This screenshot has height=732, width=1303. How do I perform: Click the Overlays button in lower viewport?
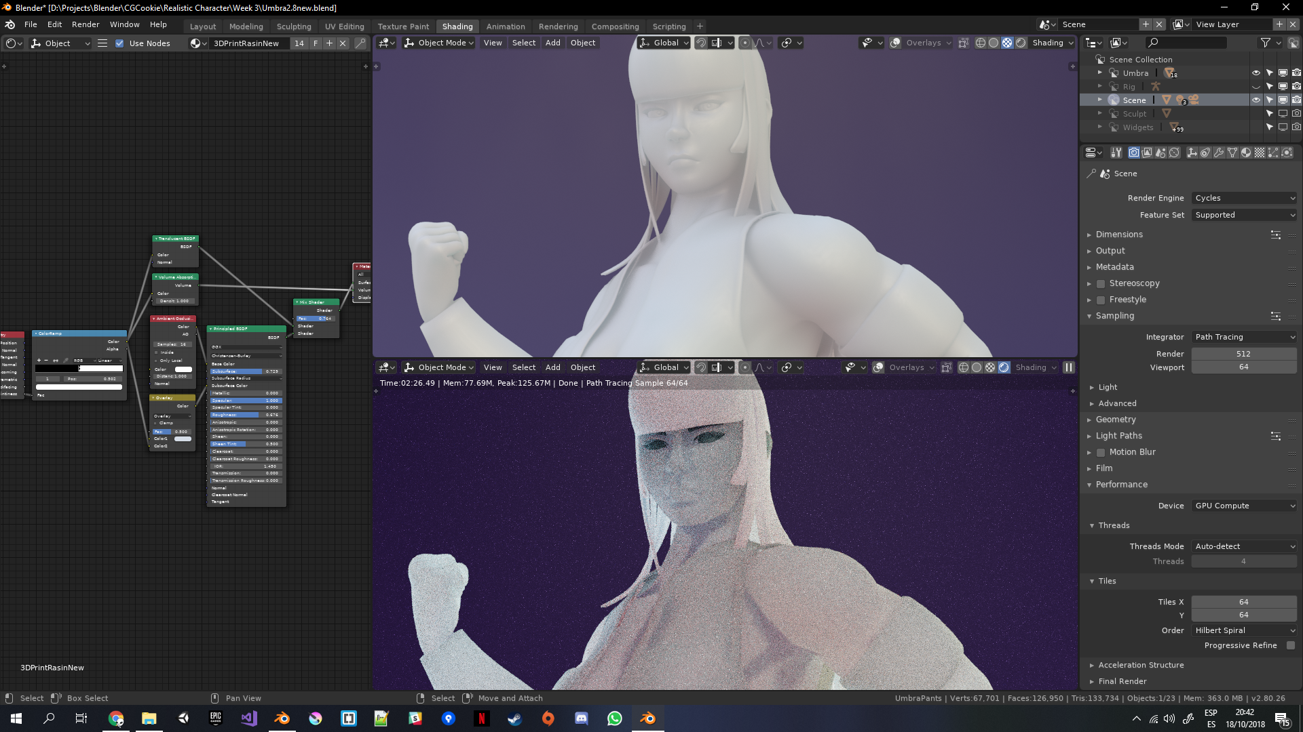[x=907, y=367]
